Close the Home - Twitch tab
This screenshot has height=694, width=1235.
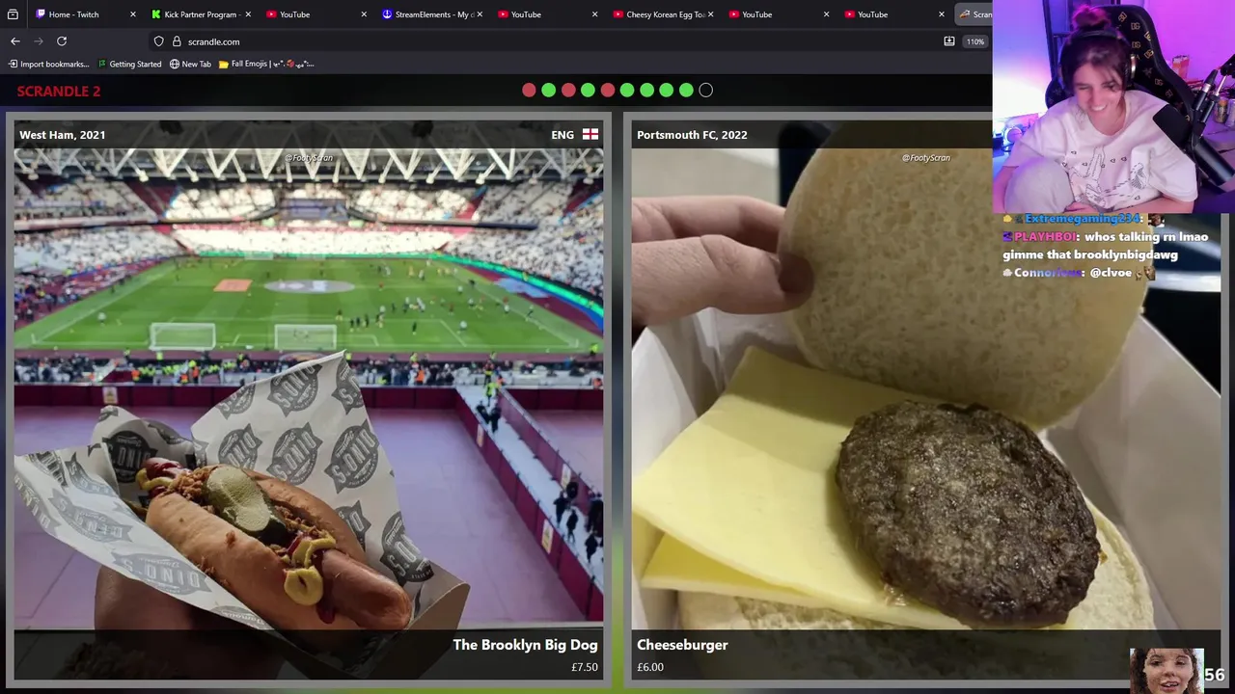pos(133,14)
